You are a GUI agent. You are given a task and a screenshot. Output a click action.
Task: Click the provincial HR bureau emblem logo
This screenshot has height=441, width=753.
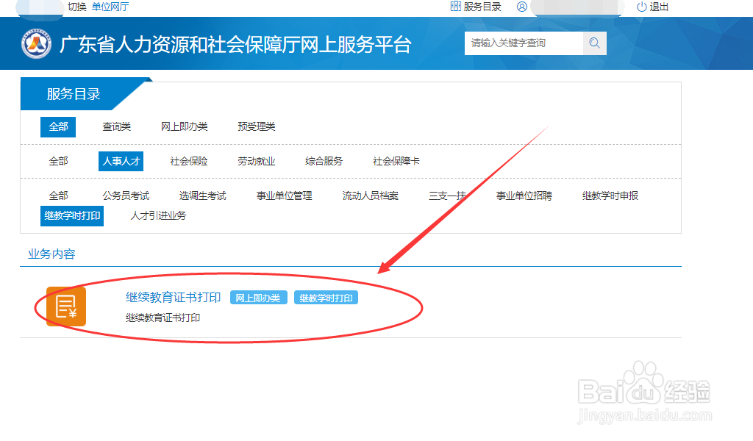(35, 43)
